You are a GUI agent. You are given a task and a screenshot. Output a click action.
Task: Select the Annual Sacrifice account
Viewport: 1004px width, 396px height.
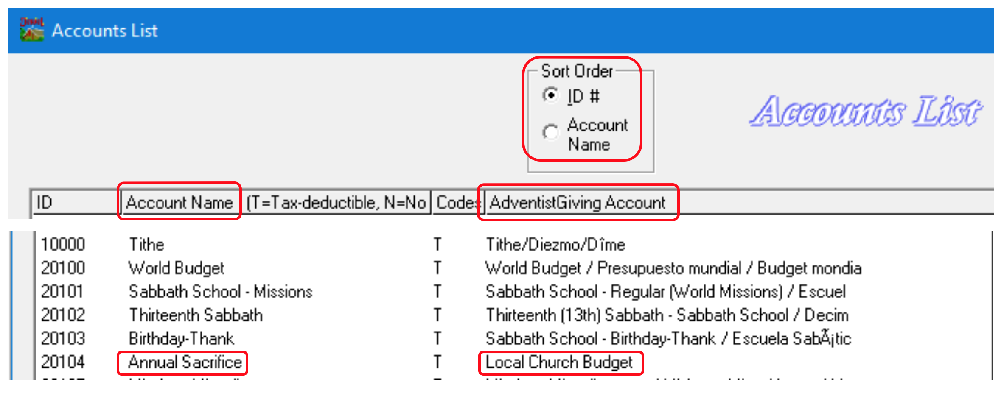coord(185,362)
